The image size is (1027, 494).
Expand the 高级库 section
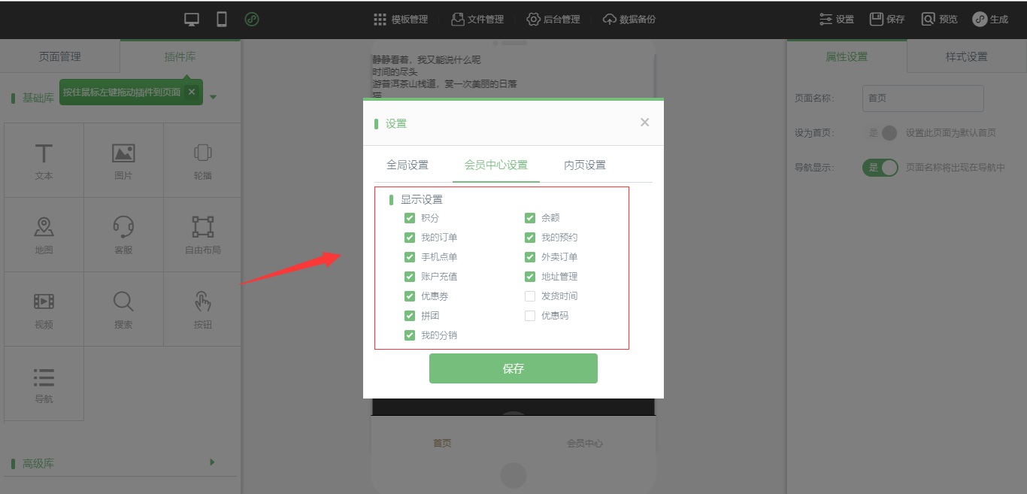tap(213, 462)
